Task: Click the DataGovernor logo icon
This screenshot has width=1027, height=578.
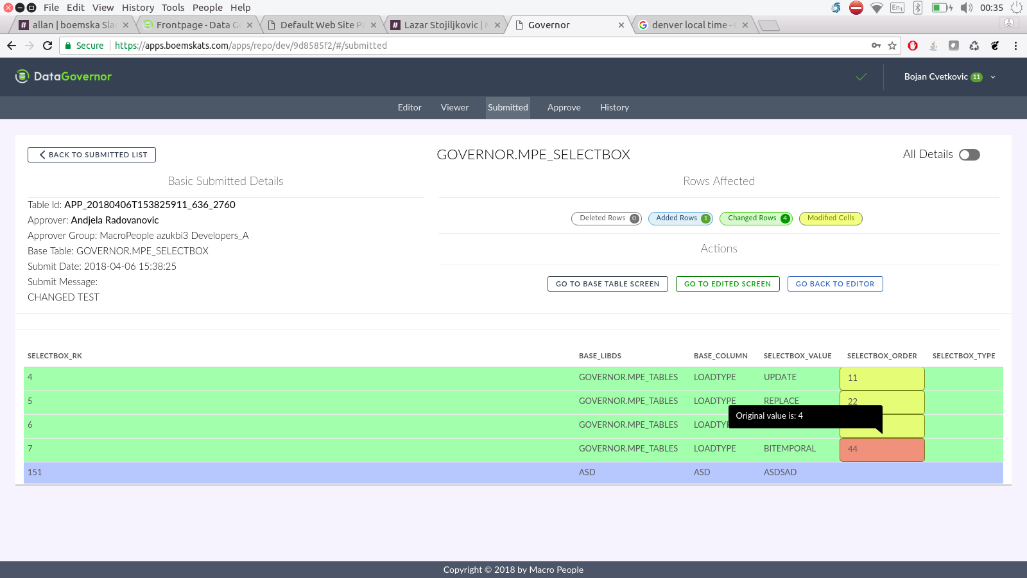Action: (x=22, y=76)
